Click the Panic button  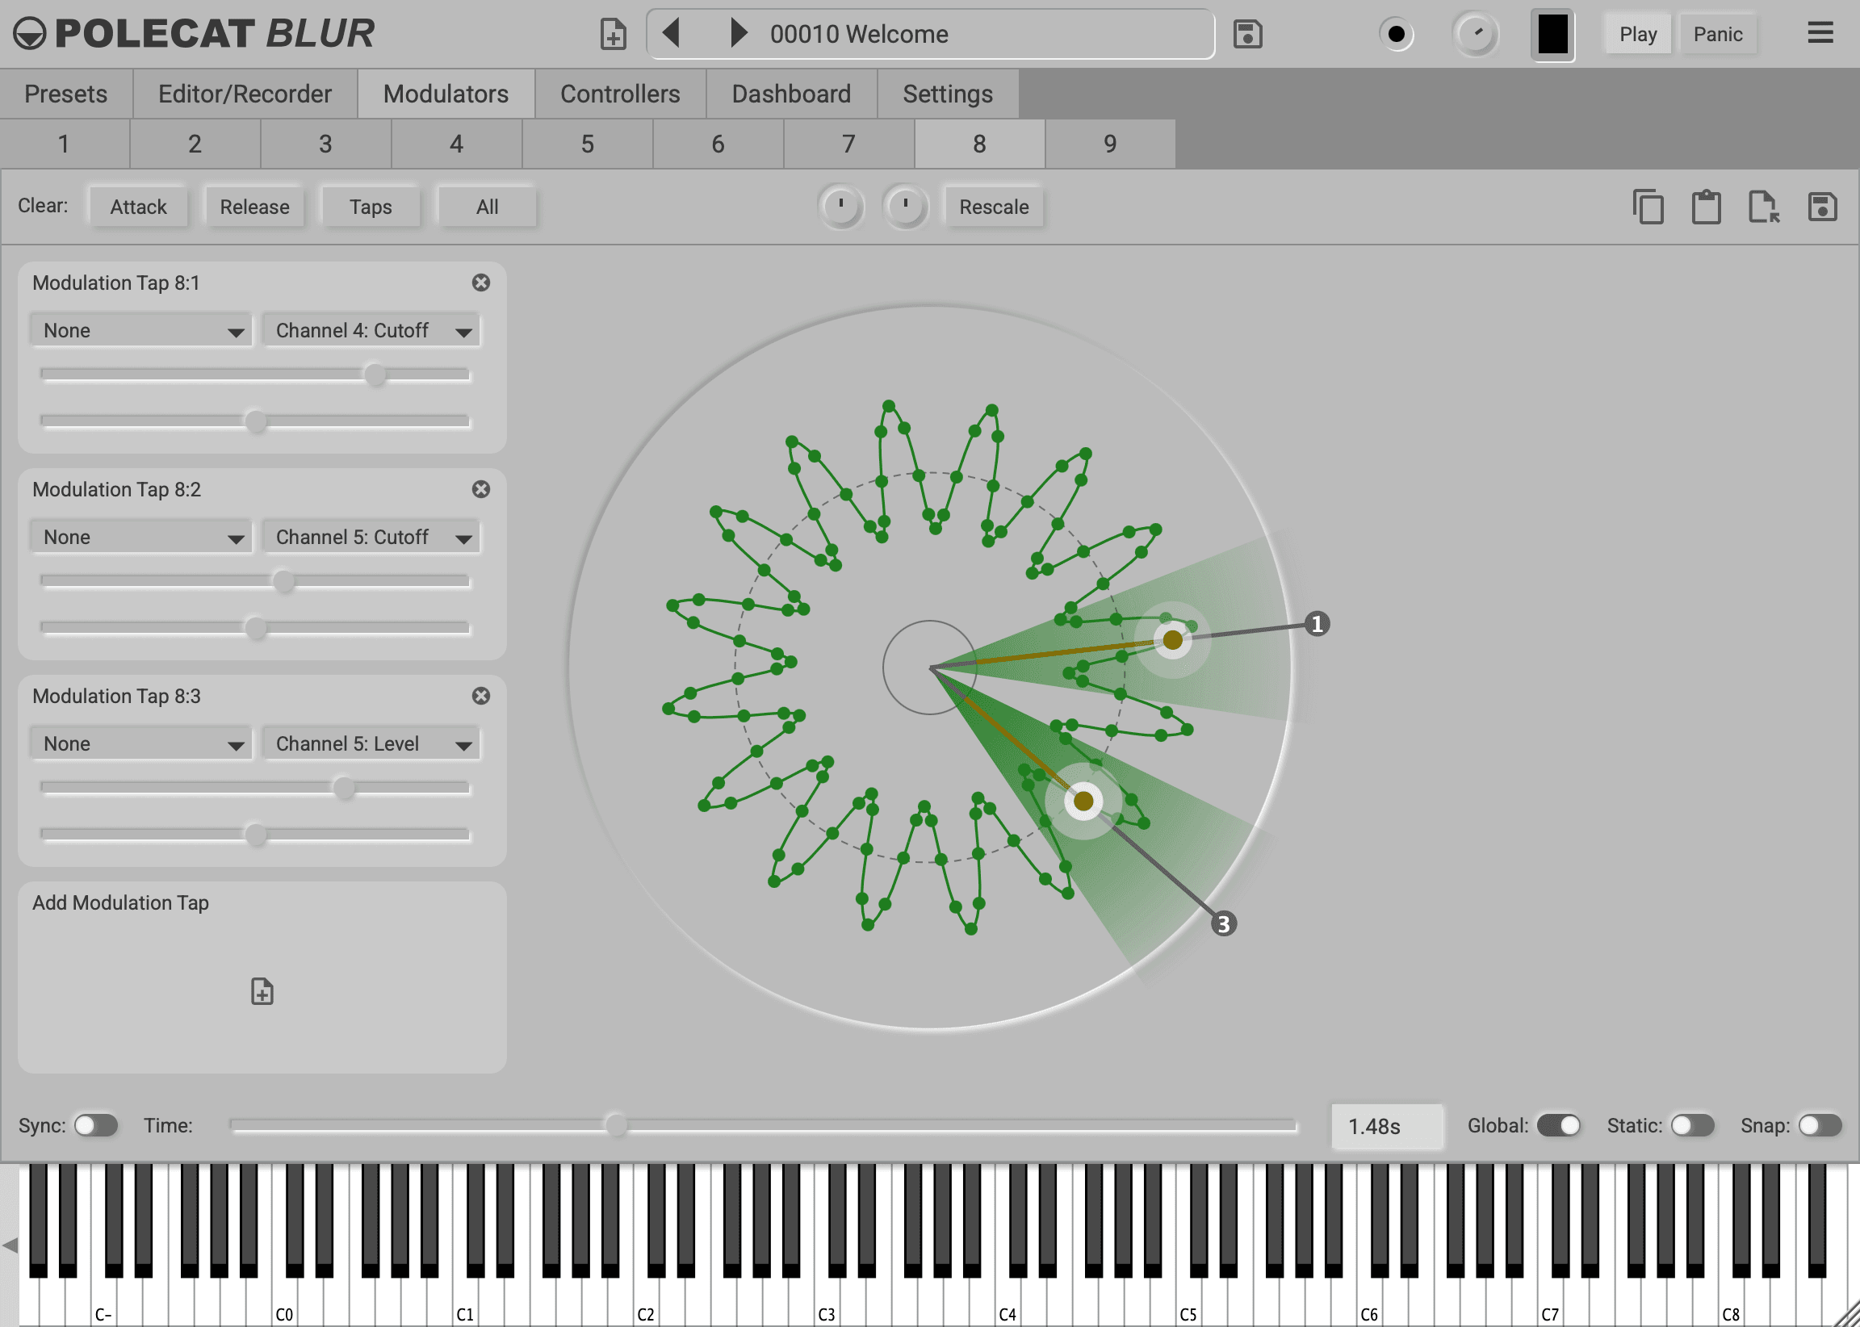click(1717, 35)
